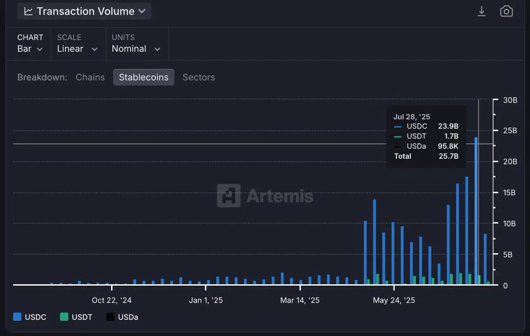Click the 10B y-axis label

tap(510, 224)
